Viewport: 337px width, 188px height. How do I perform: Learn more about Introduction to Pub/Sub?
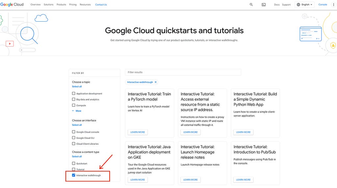(x=243, y=180)
